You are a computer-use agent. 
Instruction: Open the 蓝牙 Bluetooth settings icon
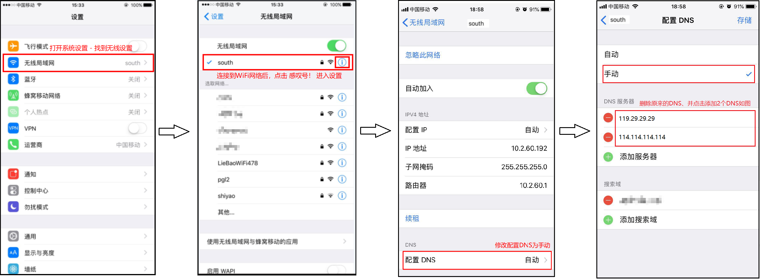pos(13,79)
